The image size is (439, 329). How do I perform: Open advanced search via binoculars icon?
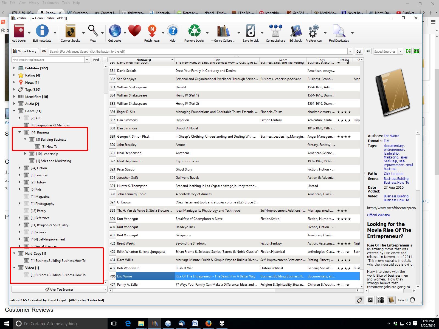(44, 51)
